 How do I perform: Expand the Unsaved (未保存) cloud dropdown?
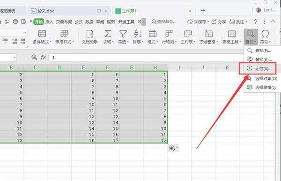(208, 22)
